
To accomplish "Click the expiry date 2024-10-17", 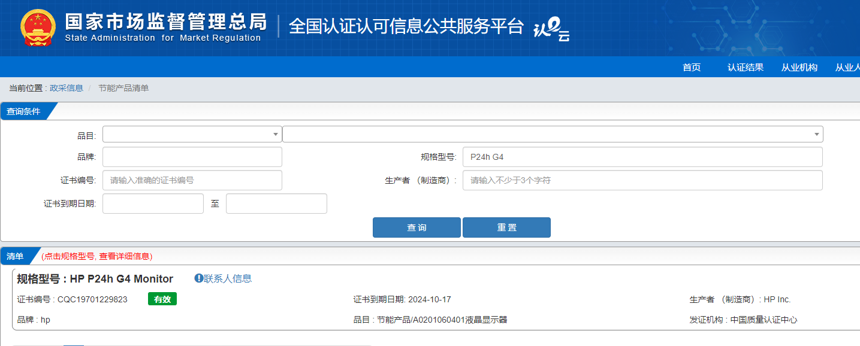I will pos(430,299).
